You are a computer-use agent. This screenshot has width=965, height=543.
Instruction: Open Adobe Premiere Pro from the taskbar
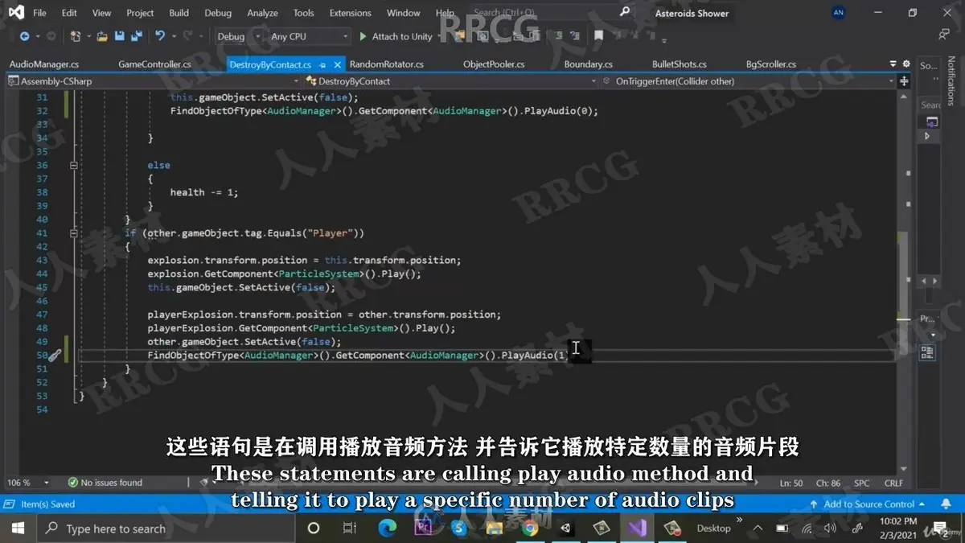pyautogui.click(x=424, y=529)
